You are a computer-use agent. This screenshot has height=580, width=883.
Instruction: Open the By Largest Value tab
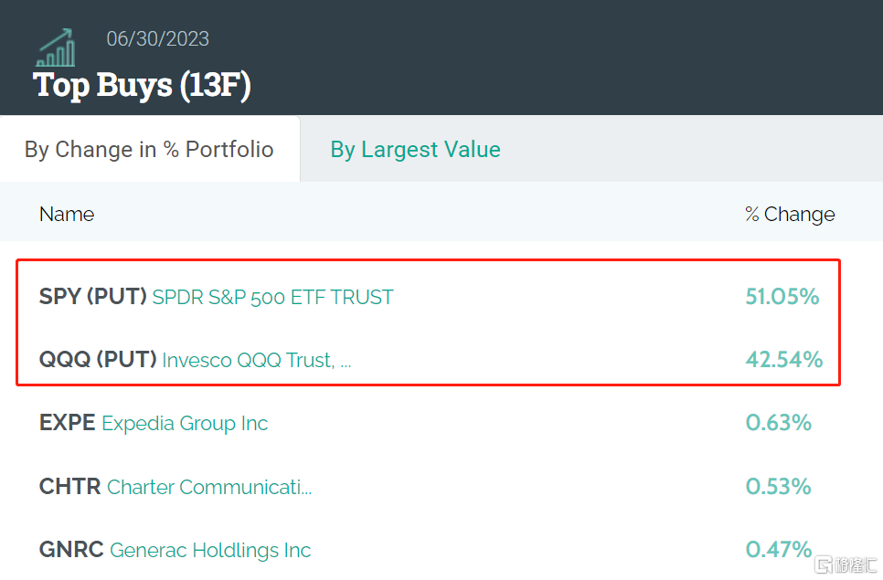(415, 150)
